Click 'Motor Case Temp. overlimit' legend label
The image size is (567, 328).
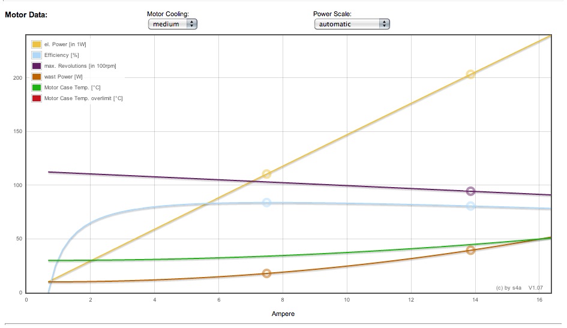(x=83, y=98)
